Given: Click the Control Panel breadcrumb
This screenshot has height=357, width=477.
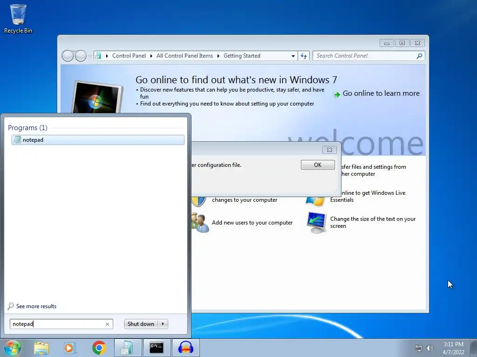Looking at the screenshot, I should point(129,56).
